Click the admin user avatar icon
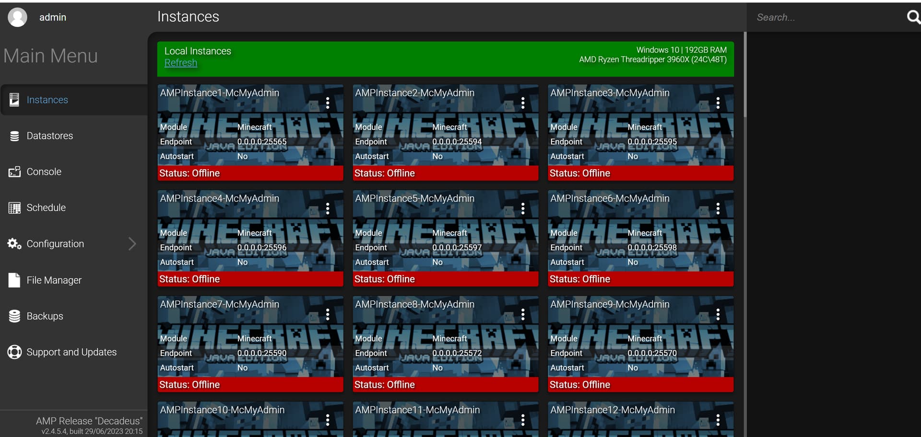Image resolution: width=921 pixels, height=437 pixels. (x=17, y=17)
